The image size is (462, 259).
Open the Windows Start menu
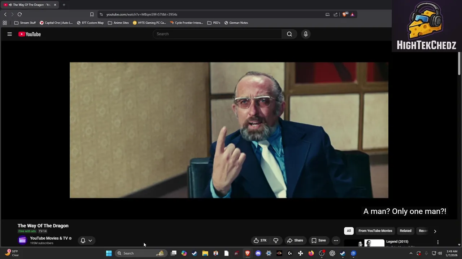click(x=109, y=253)
